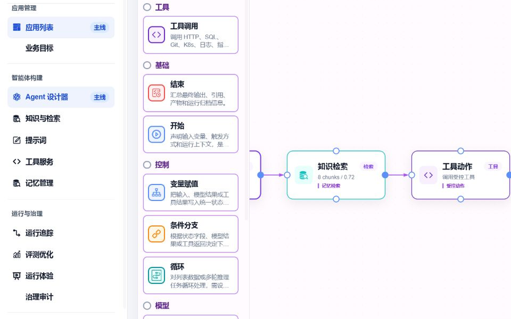This screenshot has width=511, height=319.
Task: Click the 运行追踪 route icon
Action: (17, 233)
